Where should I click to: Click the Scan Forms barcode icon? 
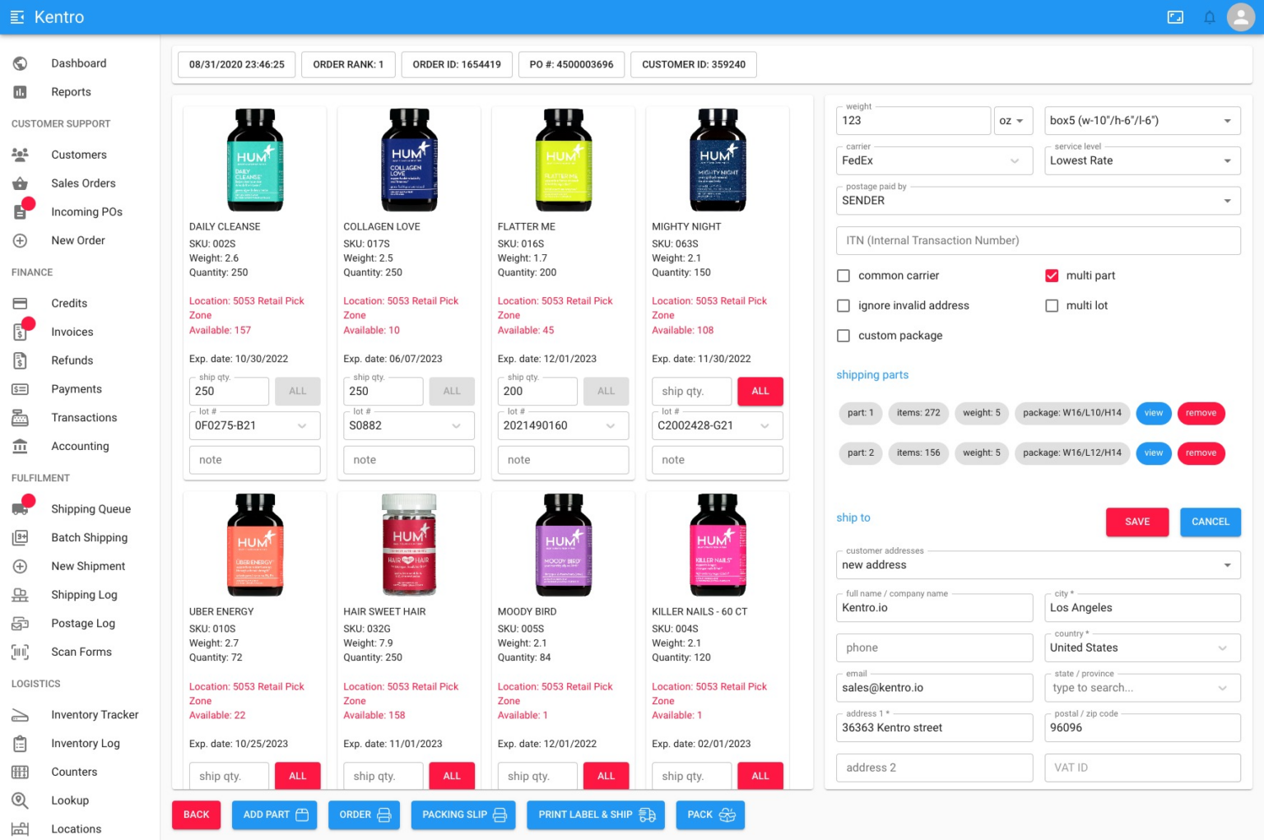click(x=21, y=652)
